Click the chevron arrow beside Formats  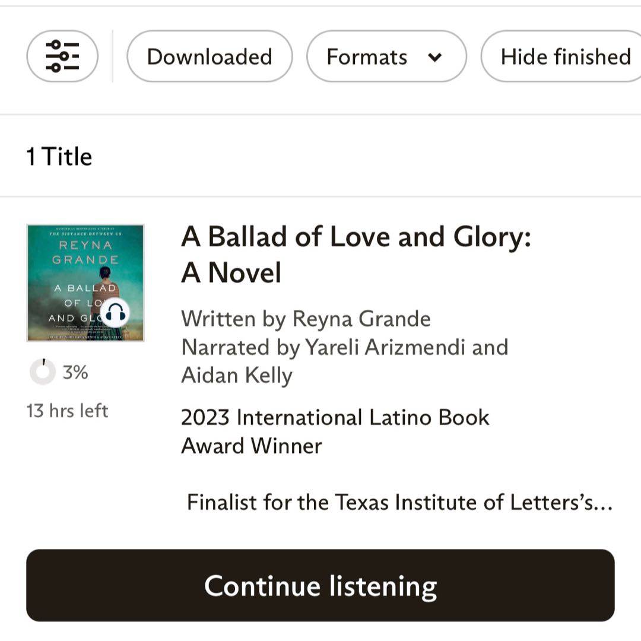[x=435, y=58]
